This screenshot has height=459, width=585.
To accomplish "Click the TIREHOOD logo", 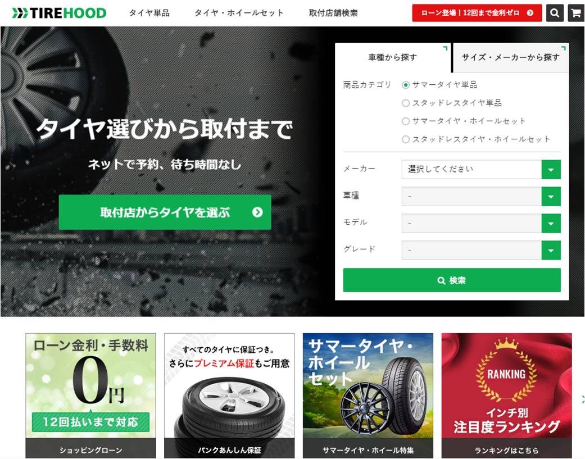I will (x=60, y=13).
